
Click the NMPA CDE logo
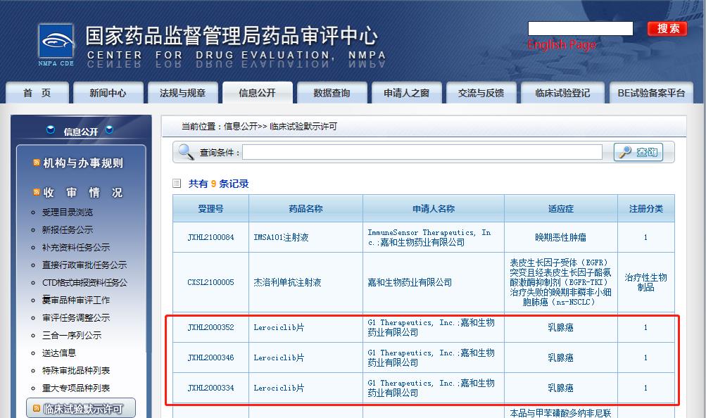[x=56, y=45]
